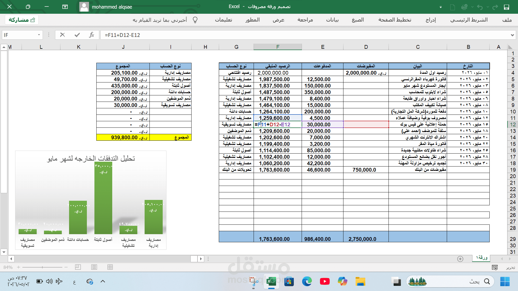The width and height of the screenshot is (518, 291).
Task: Select cell with value 750,000.0
Action: (366, 170)
